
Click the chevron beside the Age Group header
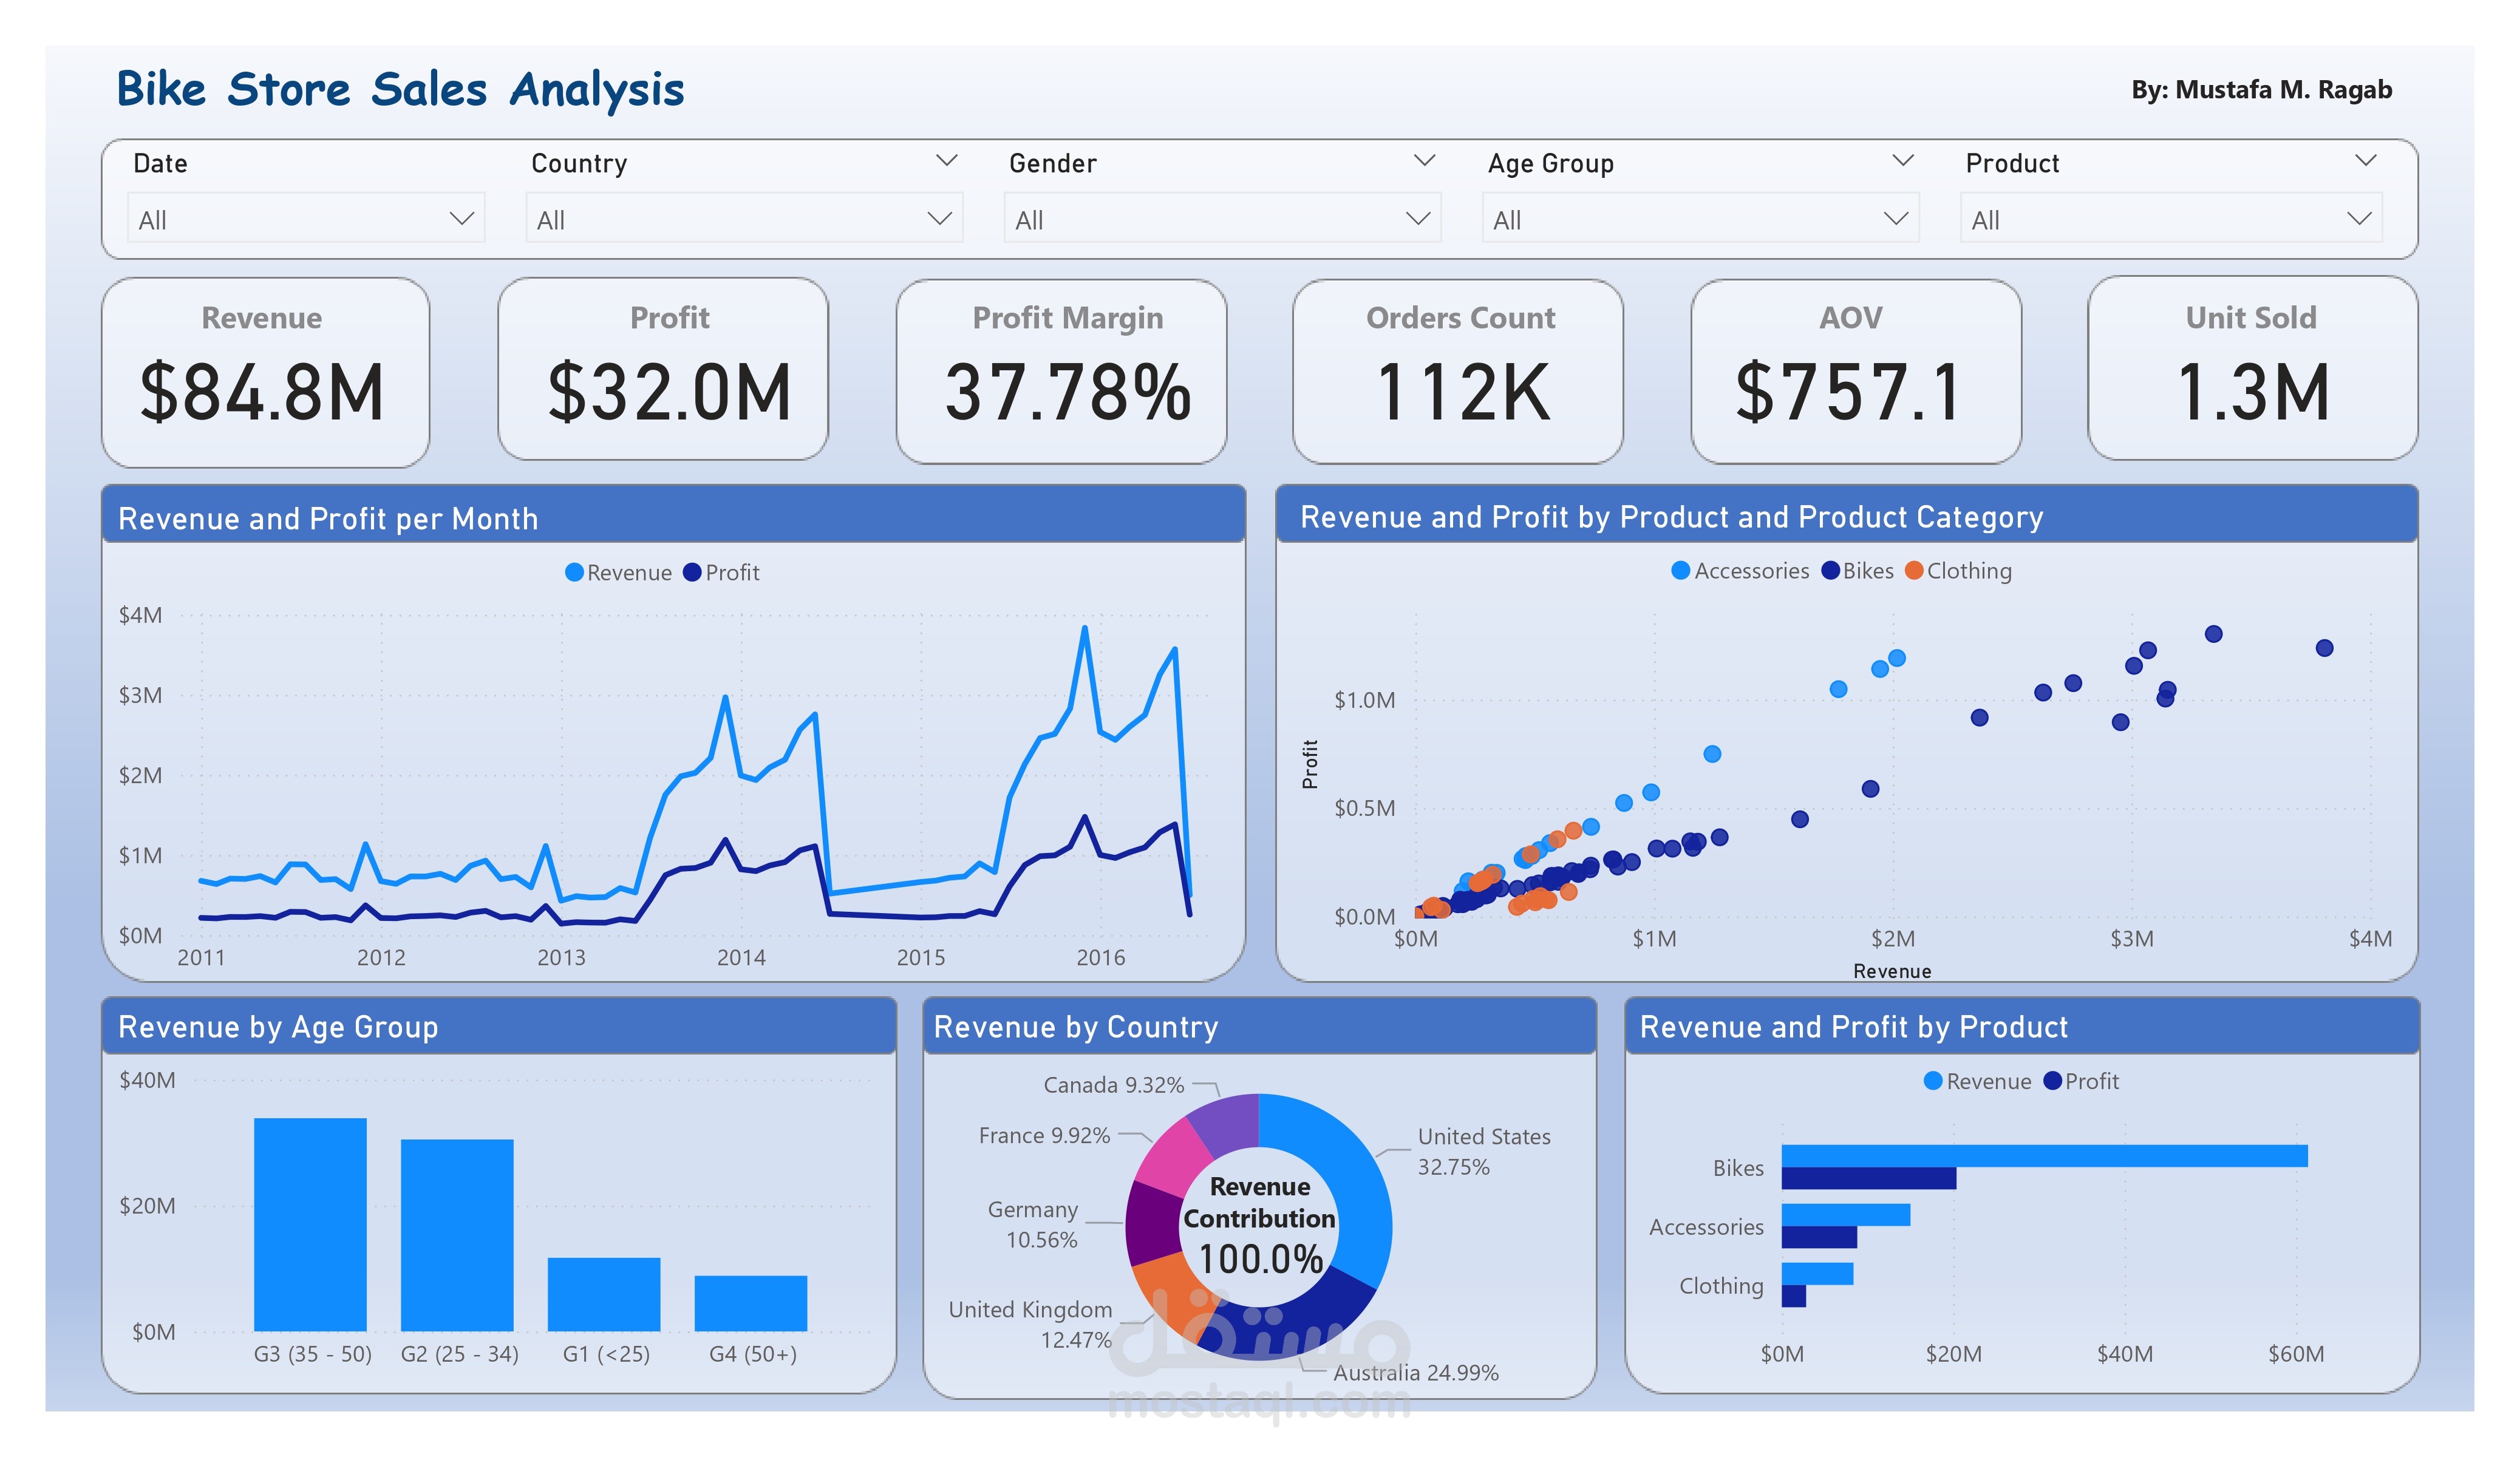pyautogui.click(x=1903, y=161)
